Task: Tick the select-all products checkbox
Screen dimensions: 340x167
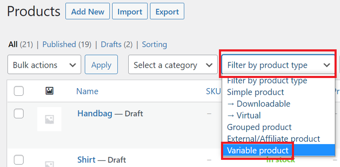Action: click(19, 91)
